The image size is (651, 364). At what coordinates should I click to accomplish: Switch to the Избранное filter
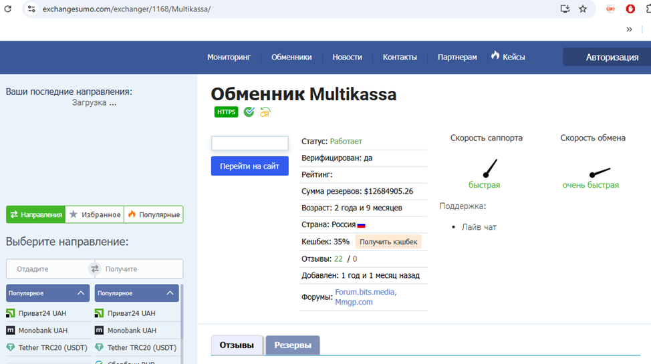(x=94, y=214)
